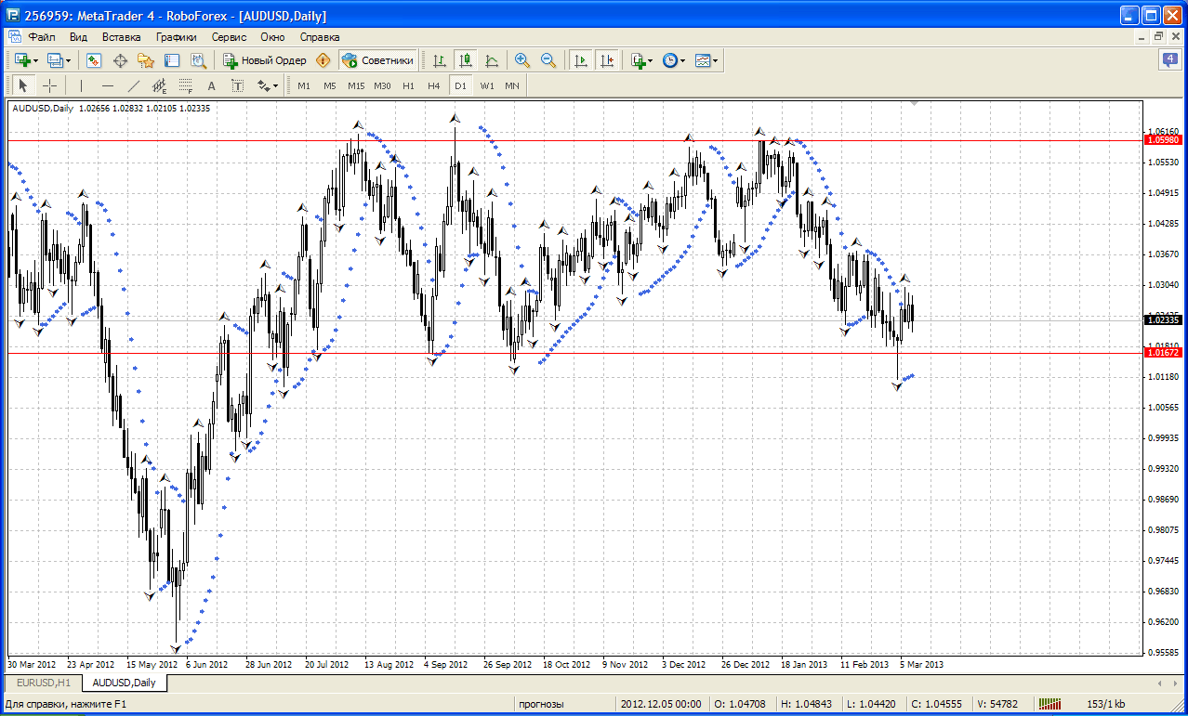
Task: Select the H4 timeframe button
Action: (x=434, y=85)
